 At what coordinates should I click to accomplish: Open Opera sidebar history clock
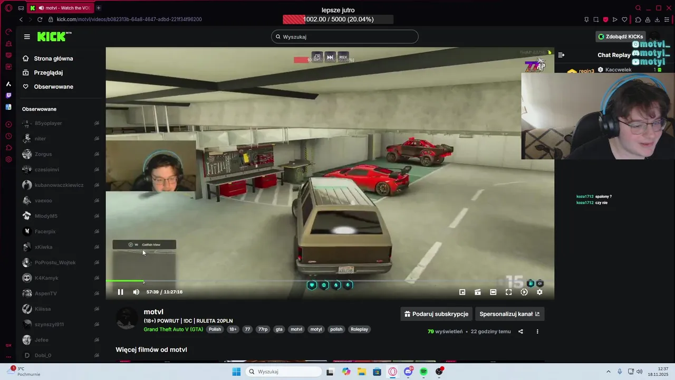[x=8, y=136]
